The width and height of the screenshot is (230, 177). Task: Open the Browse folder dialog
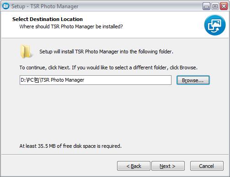(x=193, y=80)
